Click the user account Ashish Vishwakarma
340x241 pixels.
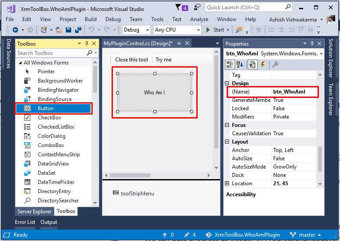(293, 20)
